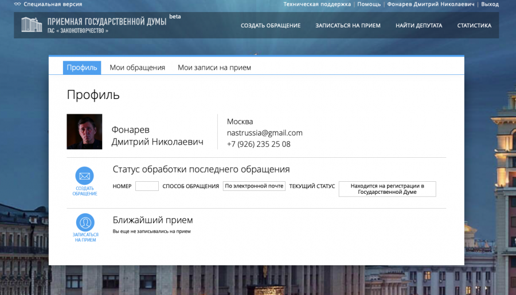Click the glasses icon for special version
The image size is (516, 295).
coord(17,4)
